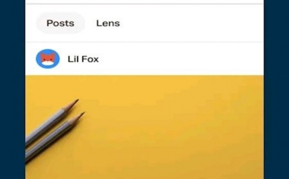Click the dark blue left margin
The width and height of the screenshot is (289, 179).
[13, 89]
